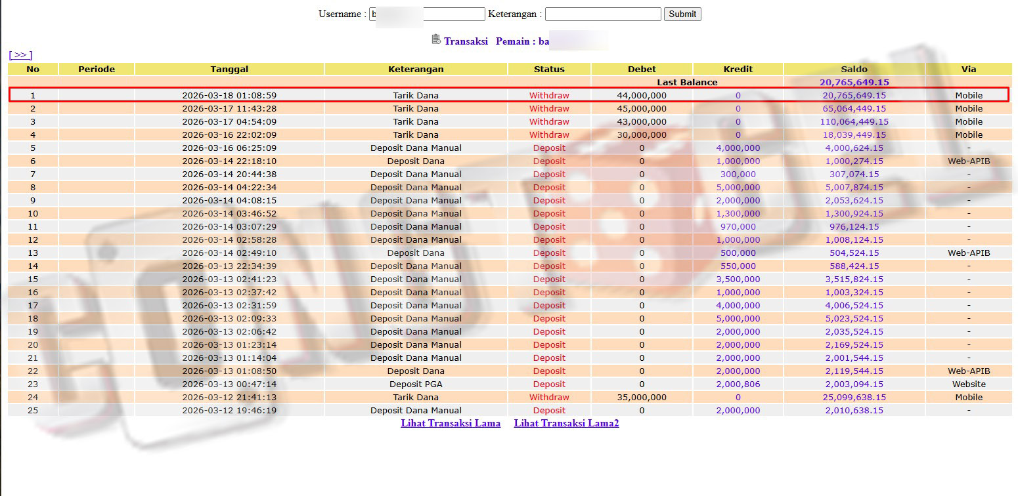Click kredit value 1,300,000
The image size is (1018, 496).
[x=738, y=213]
